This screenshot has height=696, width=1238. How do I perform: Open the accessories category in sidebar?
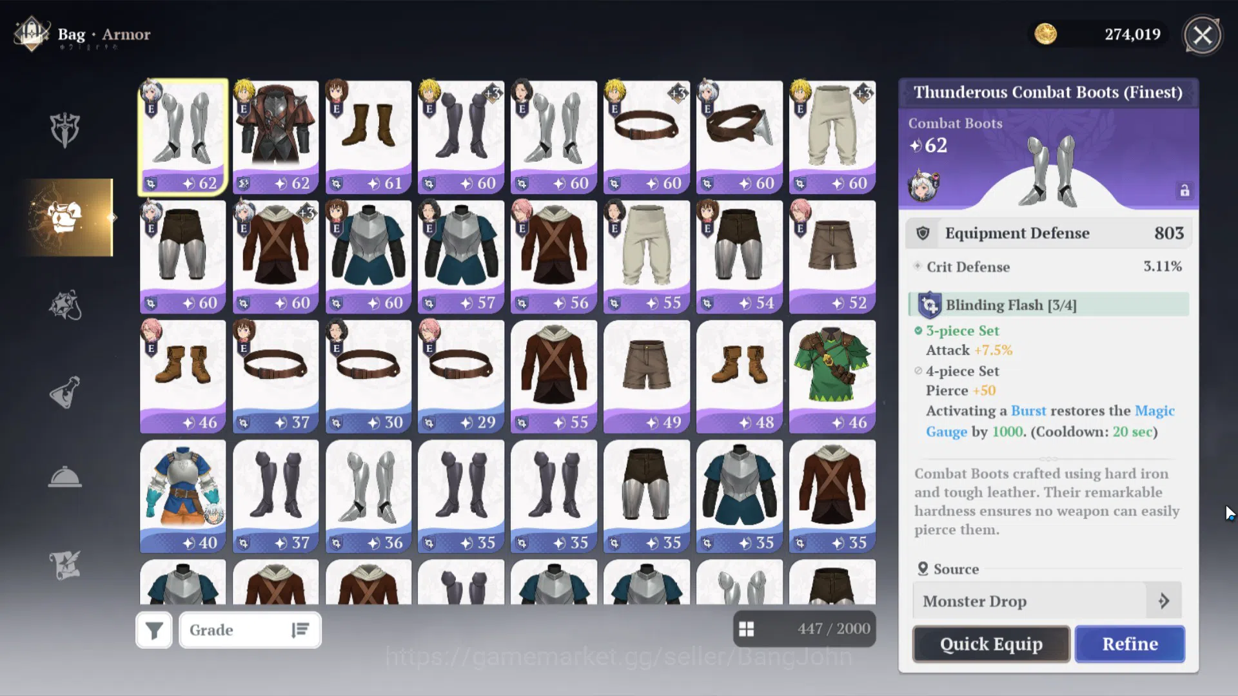65,305
